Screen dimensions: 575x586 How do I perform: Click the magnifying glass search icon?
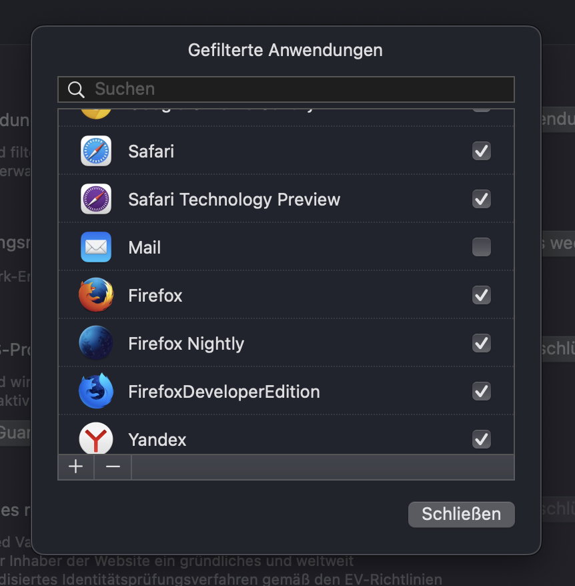76,89
